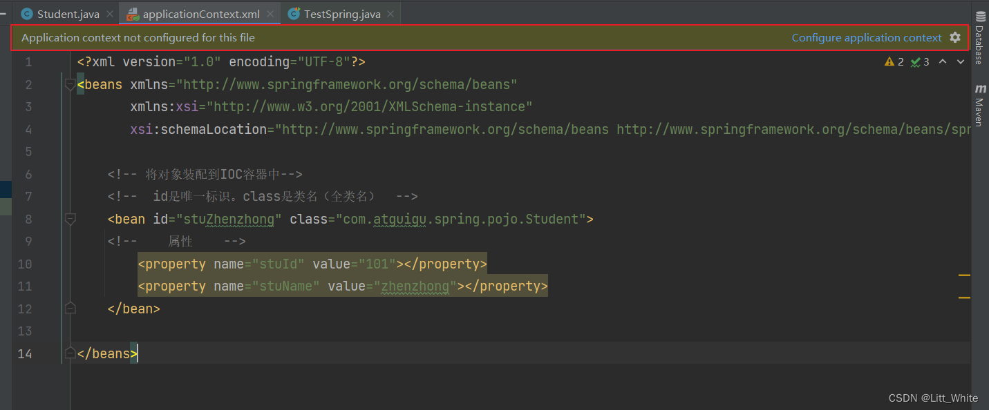Click the Student.java class file icon
Image resolution: width=989 pixels, height=410 pixels.
click(27, 14)
